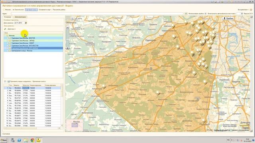The image size is (255, 143).
Task: Activate the ruler distance tool on the map
Action: pyautogui.click(x=76, y=19)
